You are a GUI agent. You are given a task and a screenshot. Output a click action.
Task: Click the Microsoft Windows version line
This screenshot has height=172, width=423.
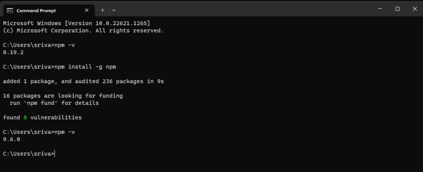[76, 23]
